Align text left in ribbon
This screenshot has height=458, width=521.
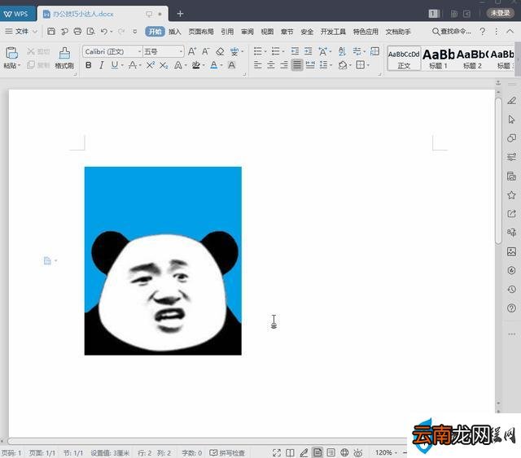point(258,65)
